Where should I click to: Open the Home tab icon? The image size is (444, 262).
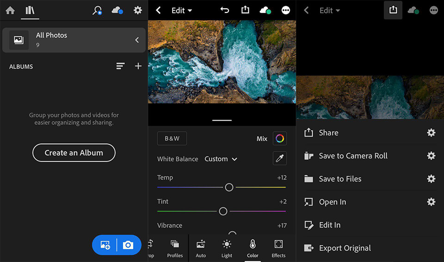click(x=10, y=10)
